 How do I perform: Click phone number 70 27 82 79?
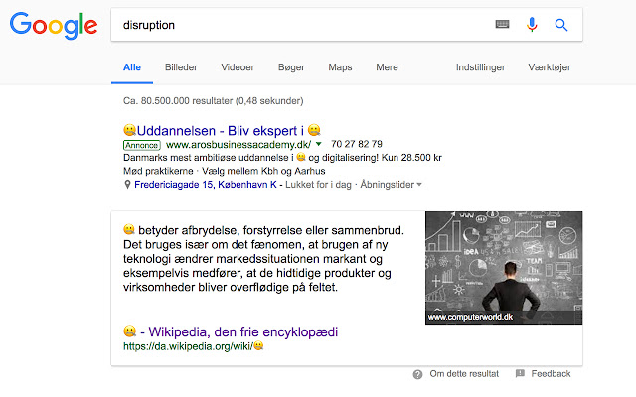point(357,144)
